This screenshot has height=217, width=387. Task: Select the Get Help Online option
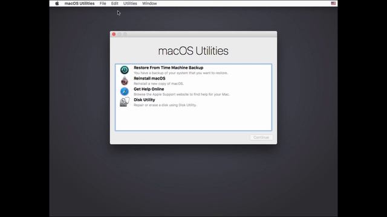coord(149,89)
